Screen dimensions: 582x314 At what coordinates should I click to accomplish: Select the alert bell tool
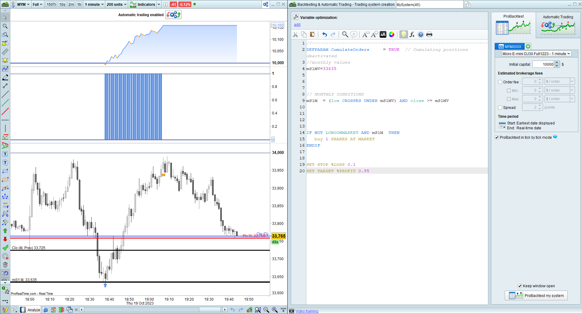click(5, 60)
